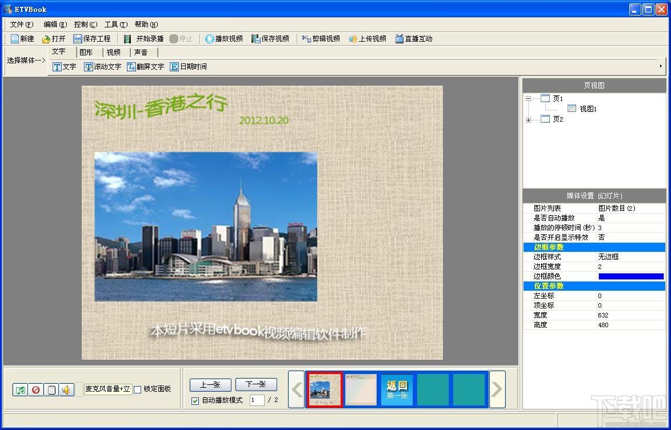Open 工具 menu
This screenshot has height=430, width=671.
tap(116, 25)
